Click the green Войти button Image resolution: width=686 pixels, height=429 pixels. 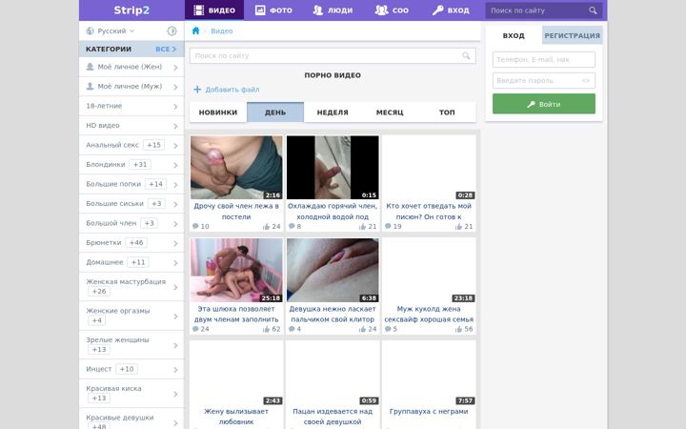click(544, 104)
